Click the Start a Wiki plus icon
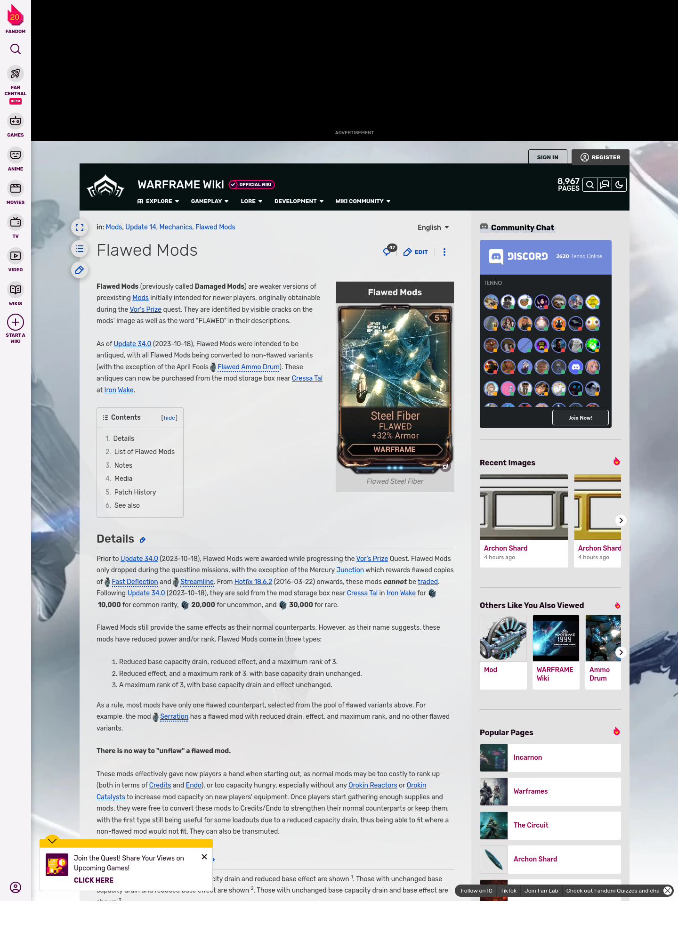This screenshot has height=942, width=678. click(x=16, y=322)
